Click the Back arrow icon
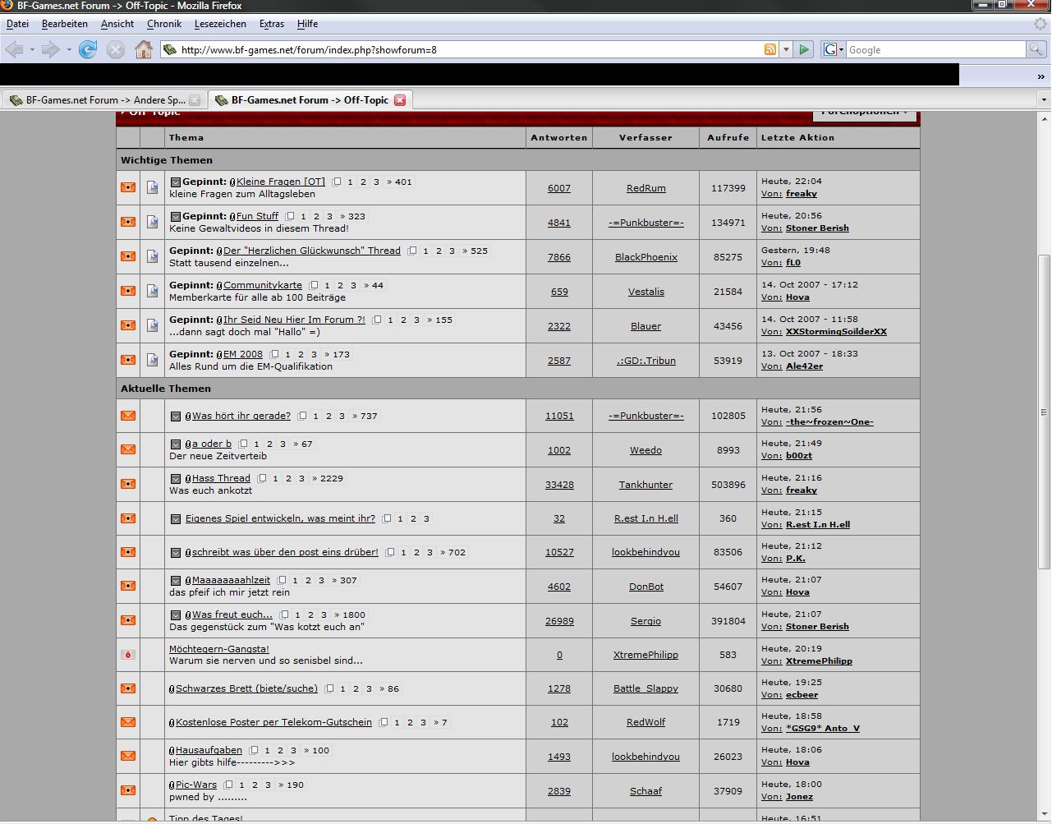 [x=14, y=49]
